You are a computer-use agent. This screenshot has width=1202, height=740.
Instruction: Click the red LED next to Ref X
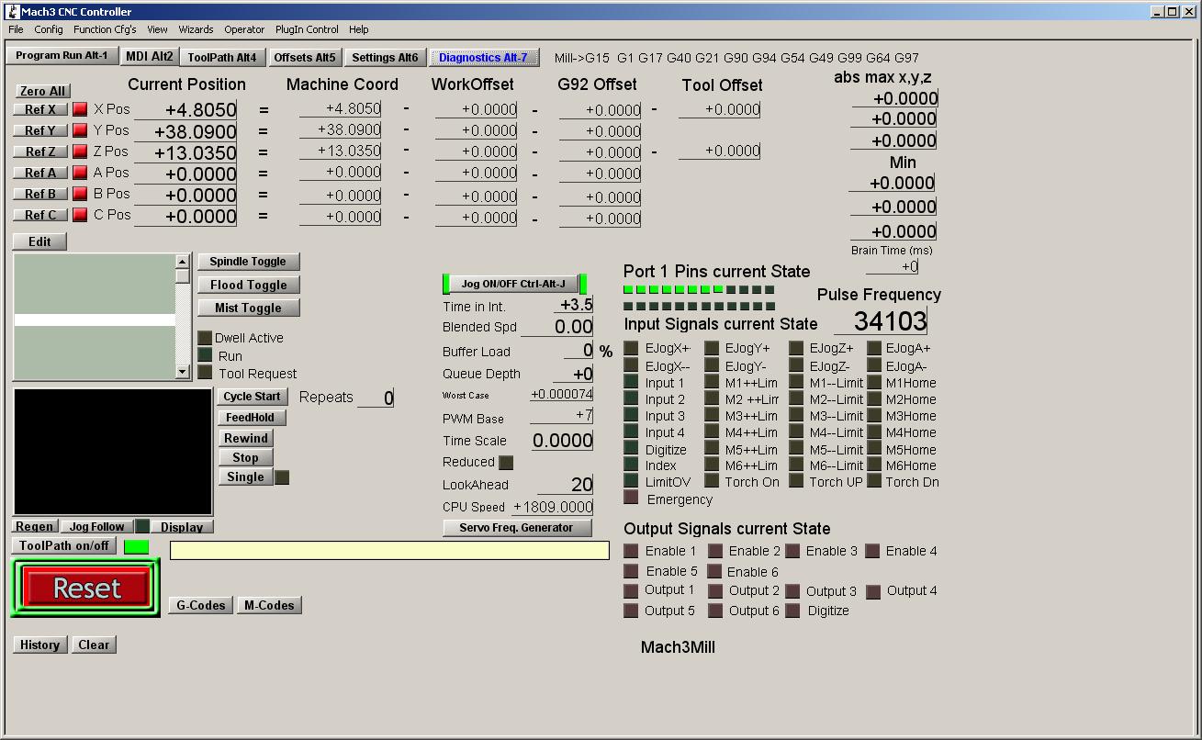pyautogui.click(x=80, y=109)
